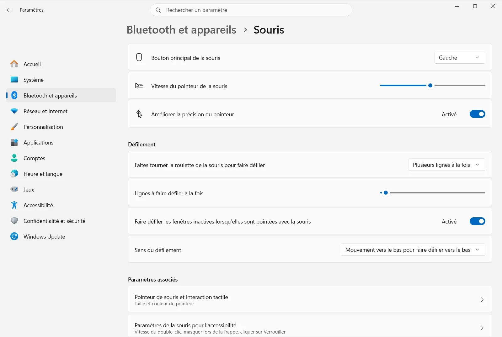The height and width of the screenshot is (337, 502).
Task: Click the Système monitor icon
Action: tap(14, 80)
